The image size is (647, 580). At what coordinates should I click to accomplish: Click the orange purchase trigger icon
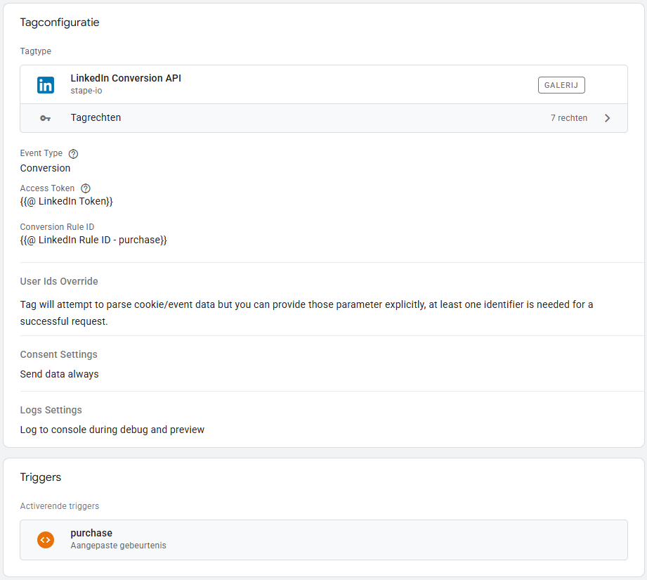pos(46,540)
